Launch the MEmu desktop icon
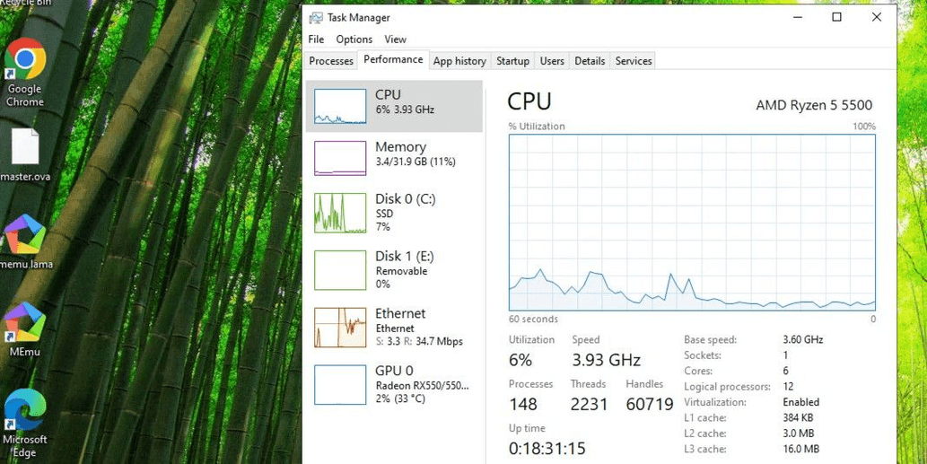 (24, 323)
